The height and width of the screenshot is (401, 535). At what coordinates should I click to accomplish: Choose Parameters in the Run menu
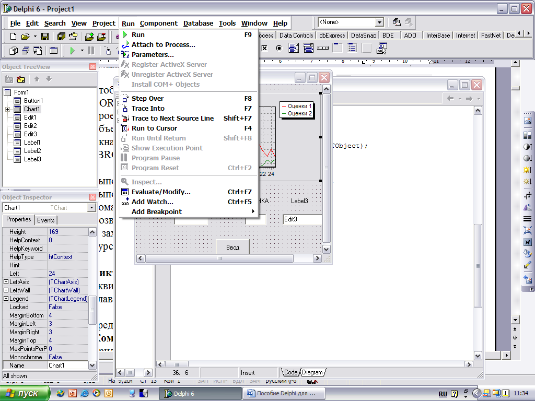188,54
